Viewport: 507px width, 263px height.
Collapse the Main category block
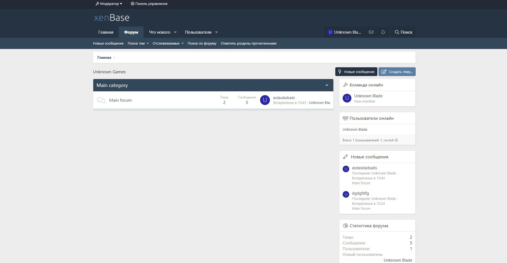click(x=327, y=85)
